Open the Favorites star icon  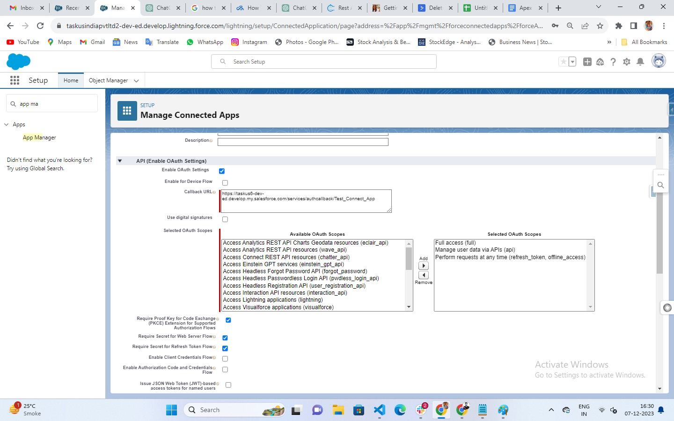pyautogui.click(x=564, y=62)
